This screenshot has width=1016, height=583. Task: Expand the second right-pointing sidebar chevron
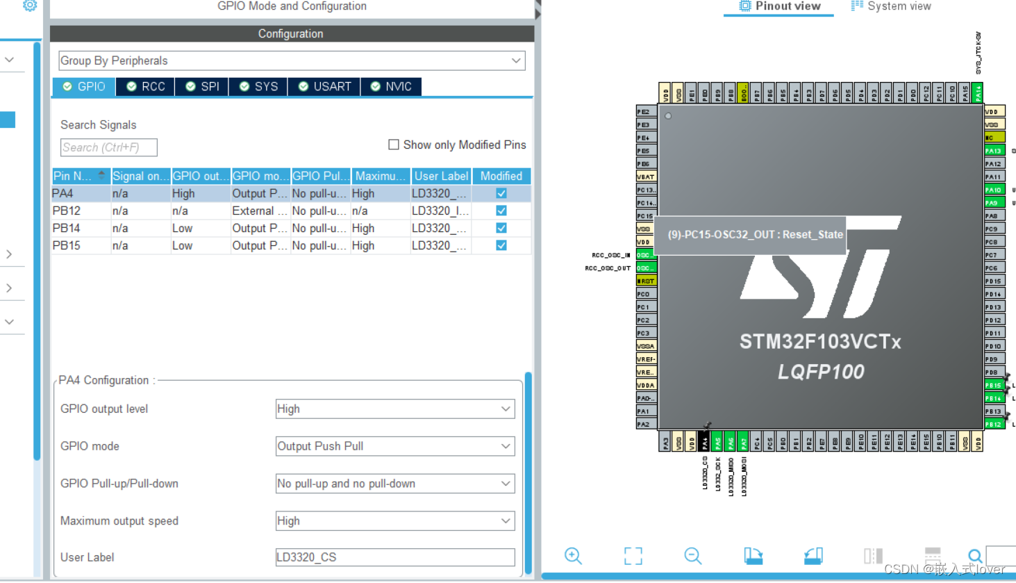point(9,288)
